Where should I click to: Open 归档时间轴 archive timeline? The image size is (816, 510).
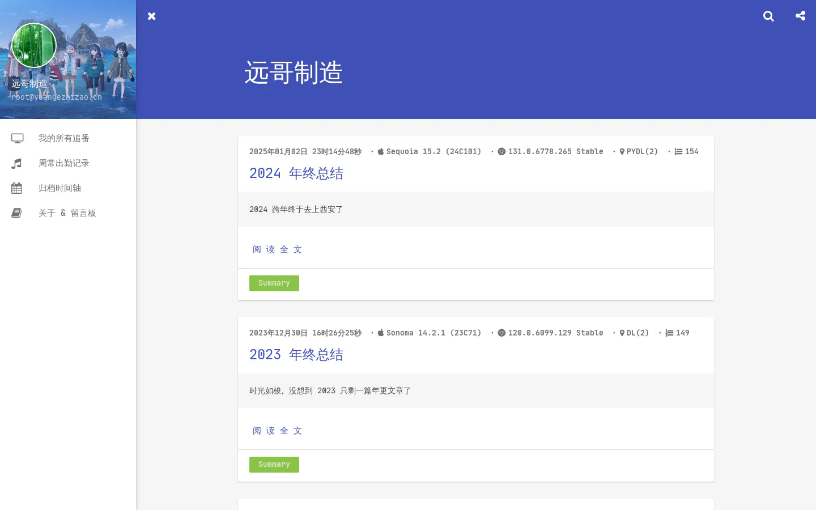coord(68,188)
